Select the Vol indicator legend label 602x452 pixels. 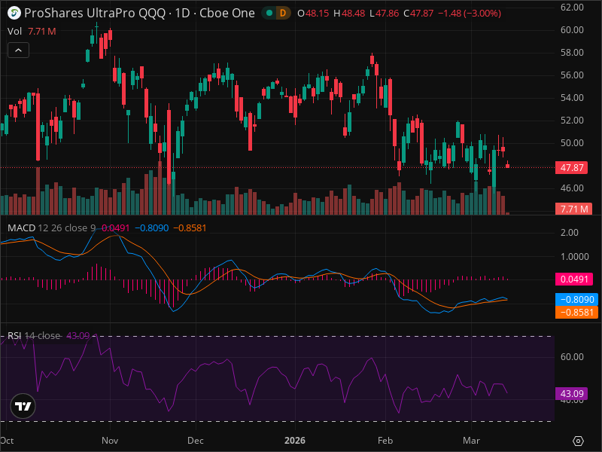click(x=14, y=32)
